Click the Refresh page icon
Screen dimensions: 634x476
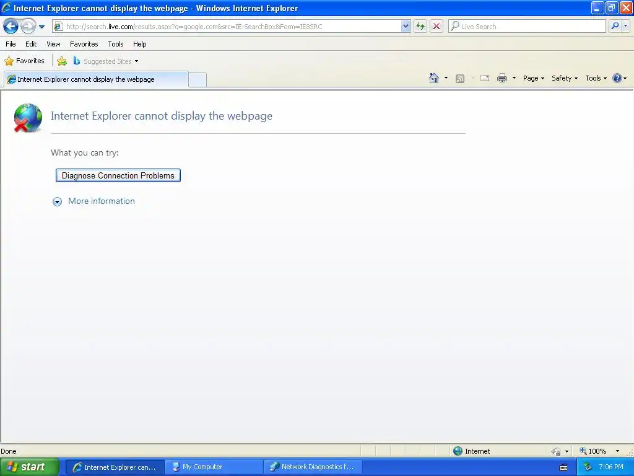tap(420, 27)
